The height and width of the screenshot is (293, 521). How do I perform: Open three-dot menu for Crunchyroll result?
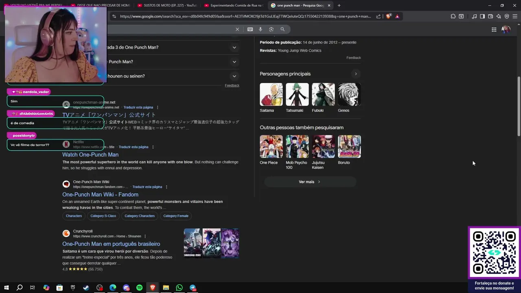[x=145, y=236]
